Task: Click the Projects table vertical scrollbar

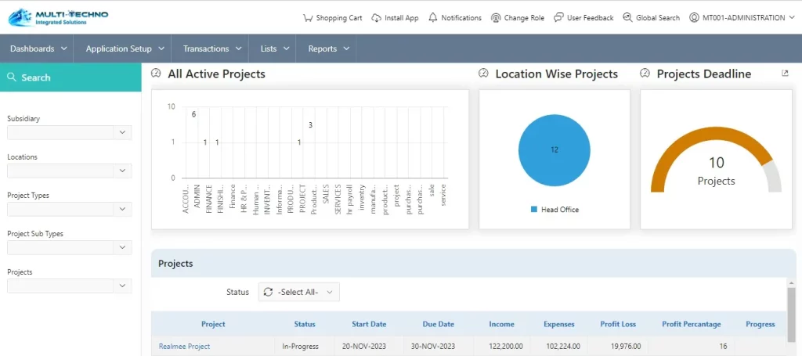Action: [791, 313]
